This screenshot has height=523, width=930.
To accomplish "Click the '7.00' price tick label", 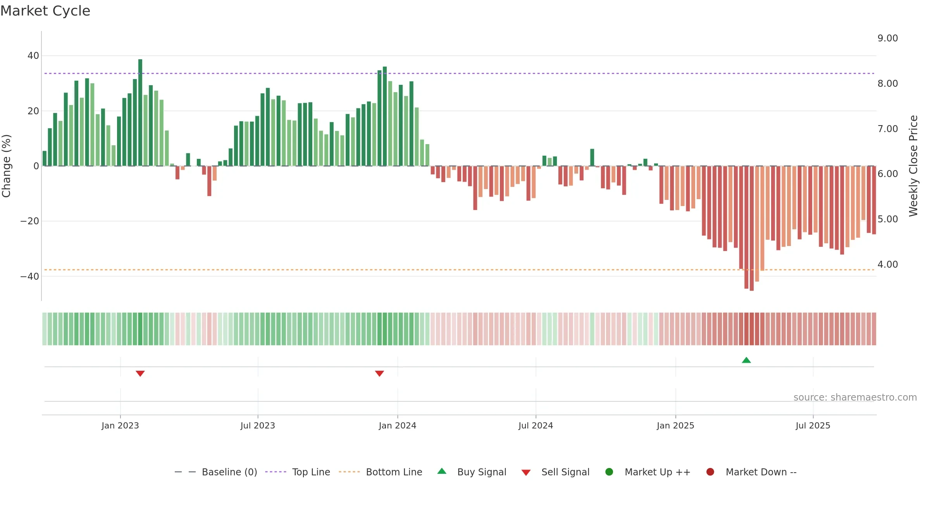I will point(888,129).
